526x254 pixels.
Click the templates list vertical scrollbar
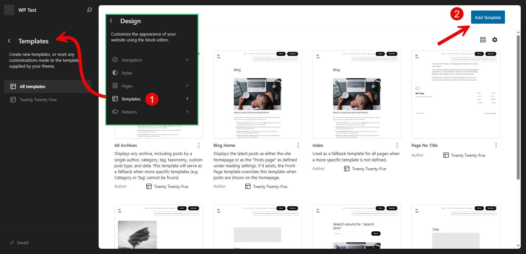(x=518, y=107)
